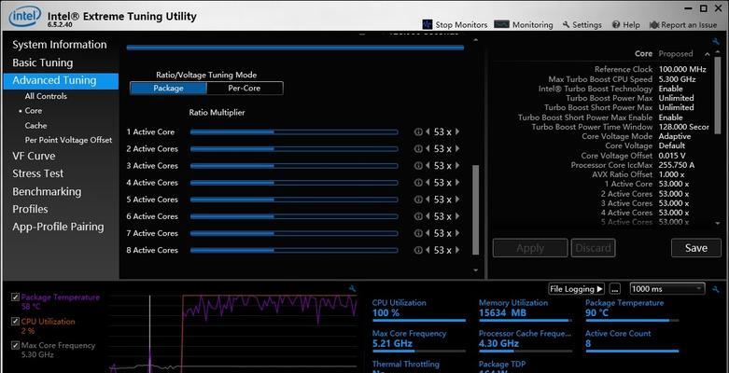This screenshot has width=729, height=373.
Task: Select Package tuning mode
Action: click(x=168, y=89)
